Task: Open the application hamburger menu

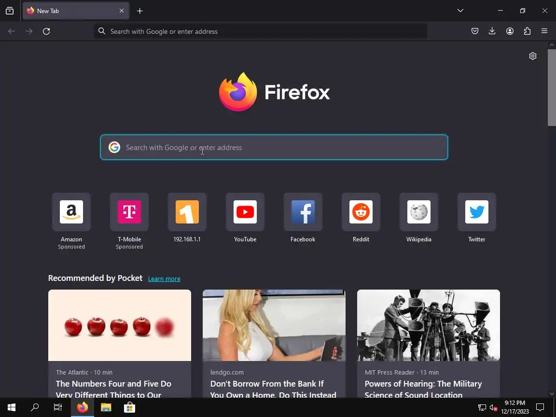Action: point(544,31)
